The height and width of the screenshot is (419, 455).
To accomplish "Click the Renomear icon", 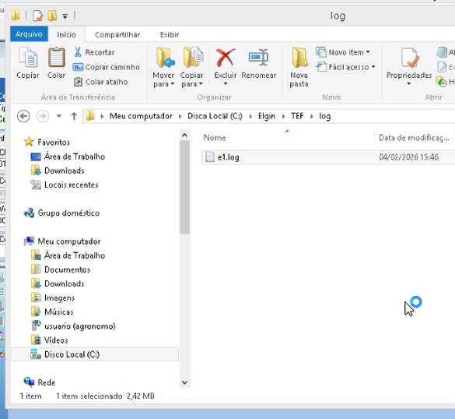I will 258,57.
